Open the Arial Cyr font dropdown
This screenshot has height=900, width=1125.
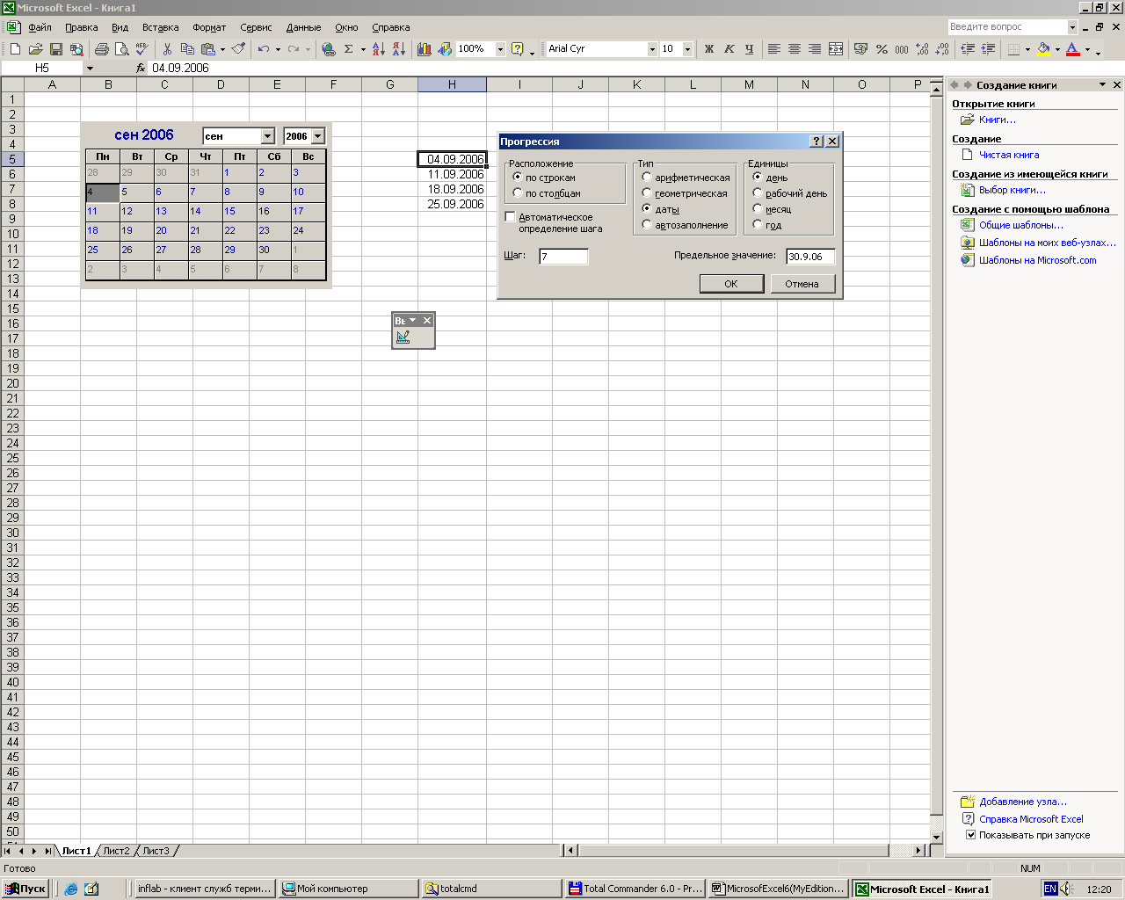click(652, 49)
